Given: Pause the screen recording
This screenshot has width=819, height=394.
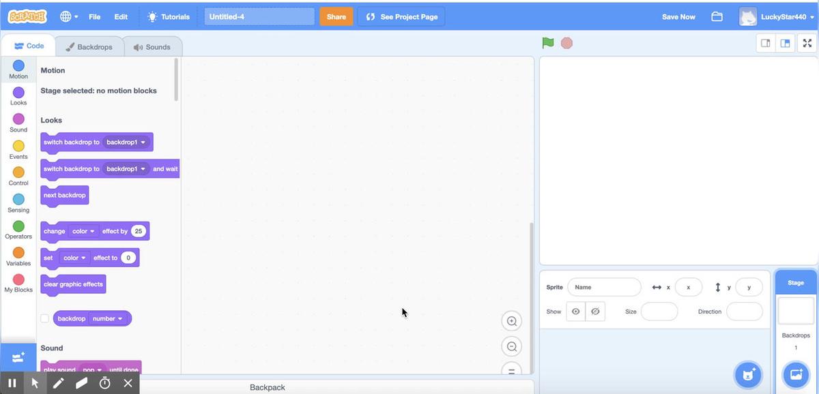Looking at the screenshot, I should (12, 383).
